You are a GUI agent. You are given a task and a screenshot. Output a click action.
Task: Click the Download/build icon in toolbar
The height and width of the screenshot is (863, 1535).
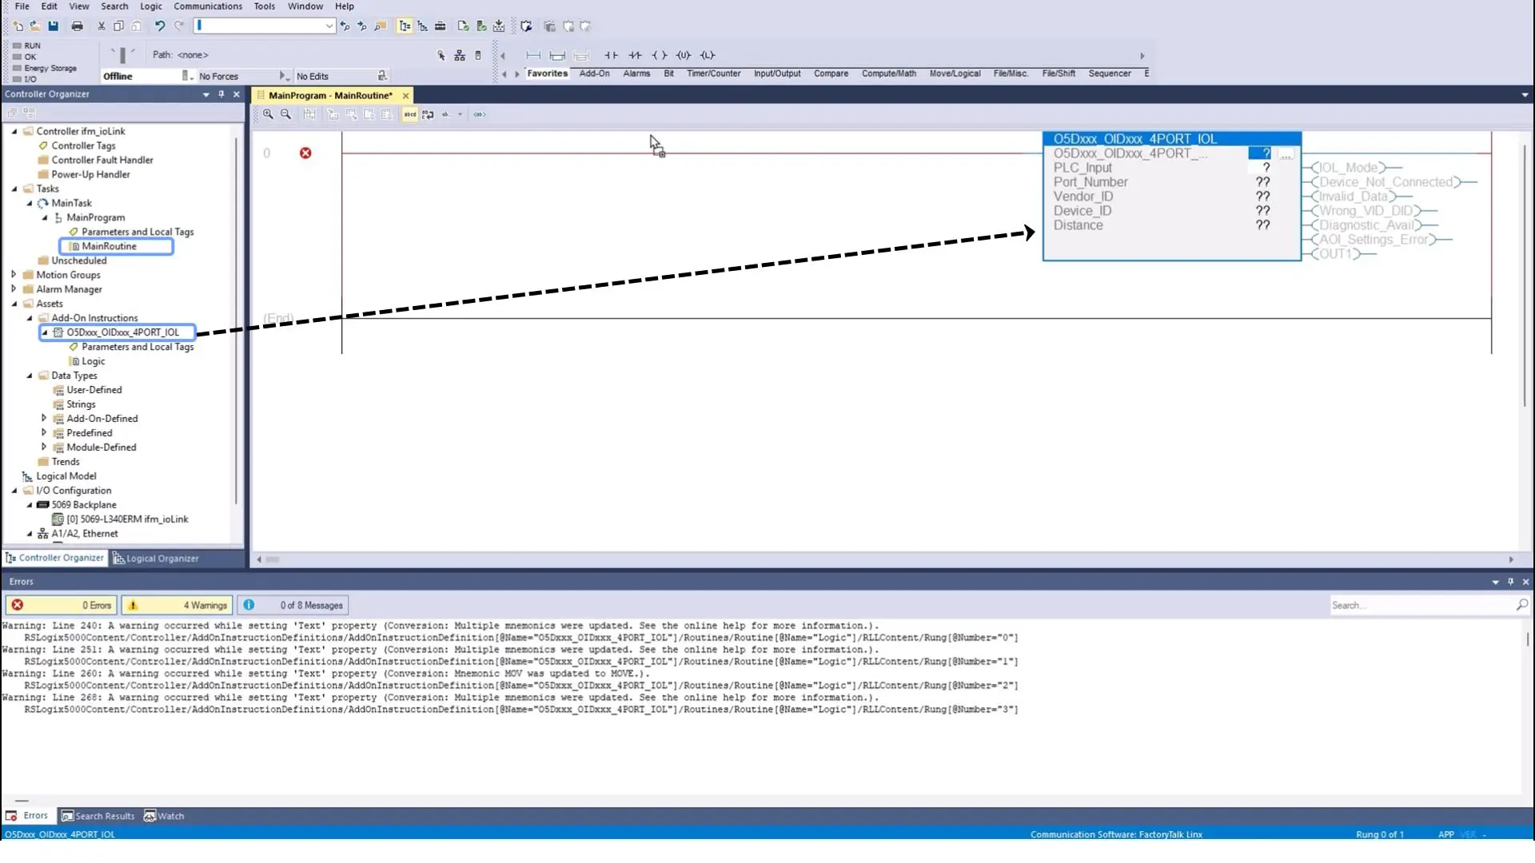pos(499,26)
